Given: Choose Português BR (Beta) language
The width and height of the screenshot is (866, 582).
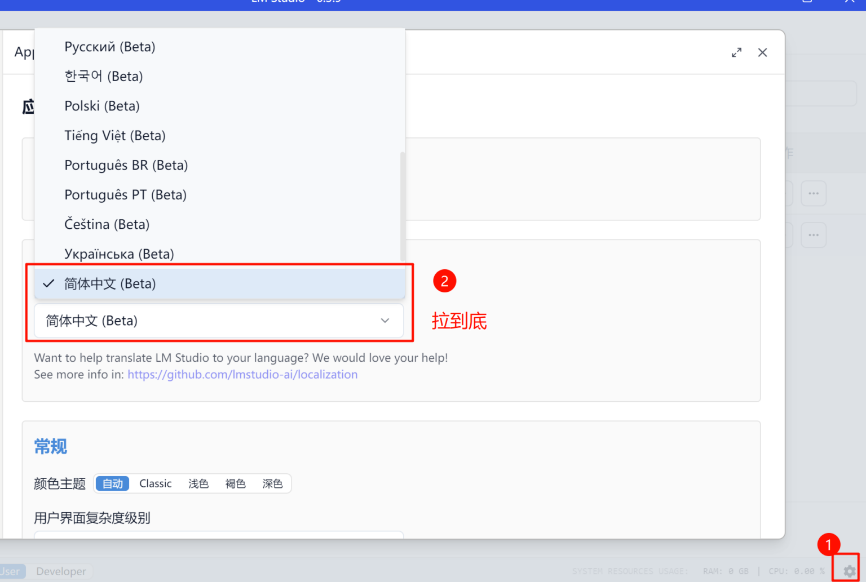Looking at the screenshot, I should pyautogui.click(x=126, y=165).
